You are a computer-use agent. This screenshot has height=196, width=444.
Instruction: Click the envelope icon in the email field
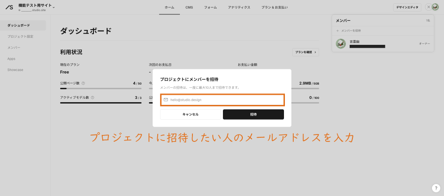coord(166,100)
